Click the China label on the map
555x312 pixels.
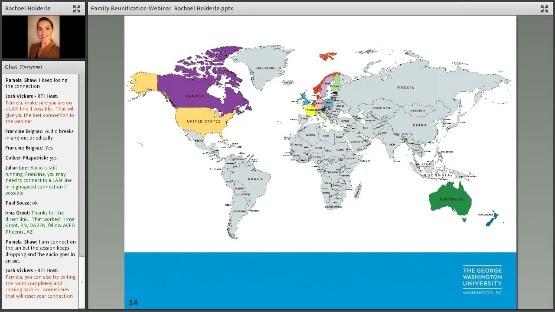pos(419,125)
